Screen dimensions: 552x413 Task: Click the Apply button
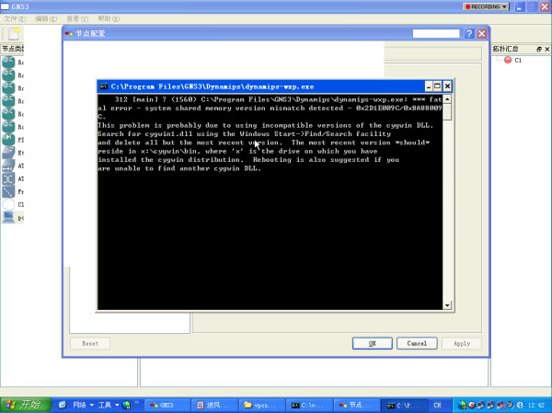click(462, 343)
